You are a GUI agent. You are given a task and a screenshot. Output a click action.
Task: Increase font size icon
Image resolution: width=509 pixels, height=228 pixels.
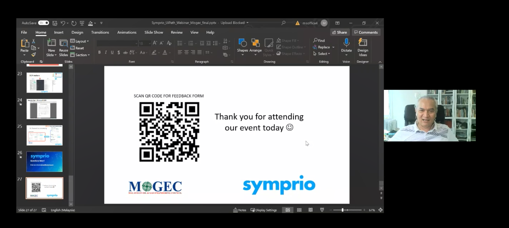(x=155, y=43)
